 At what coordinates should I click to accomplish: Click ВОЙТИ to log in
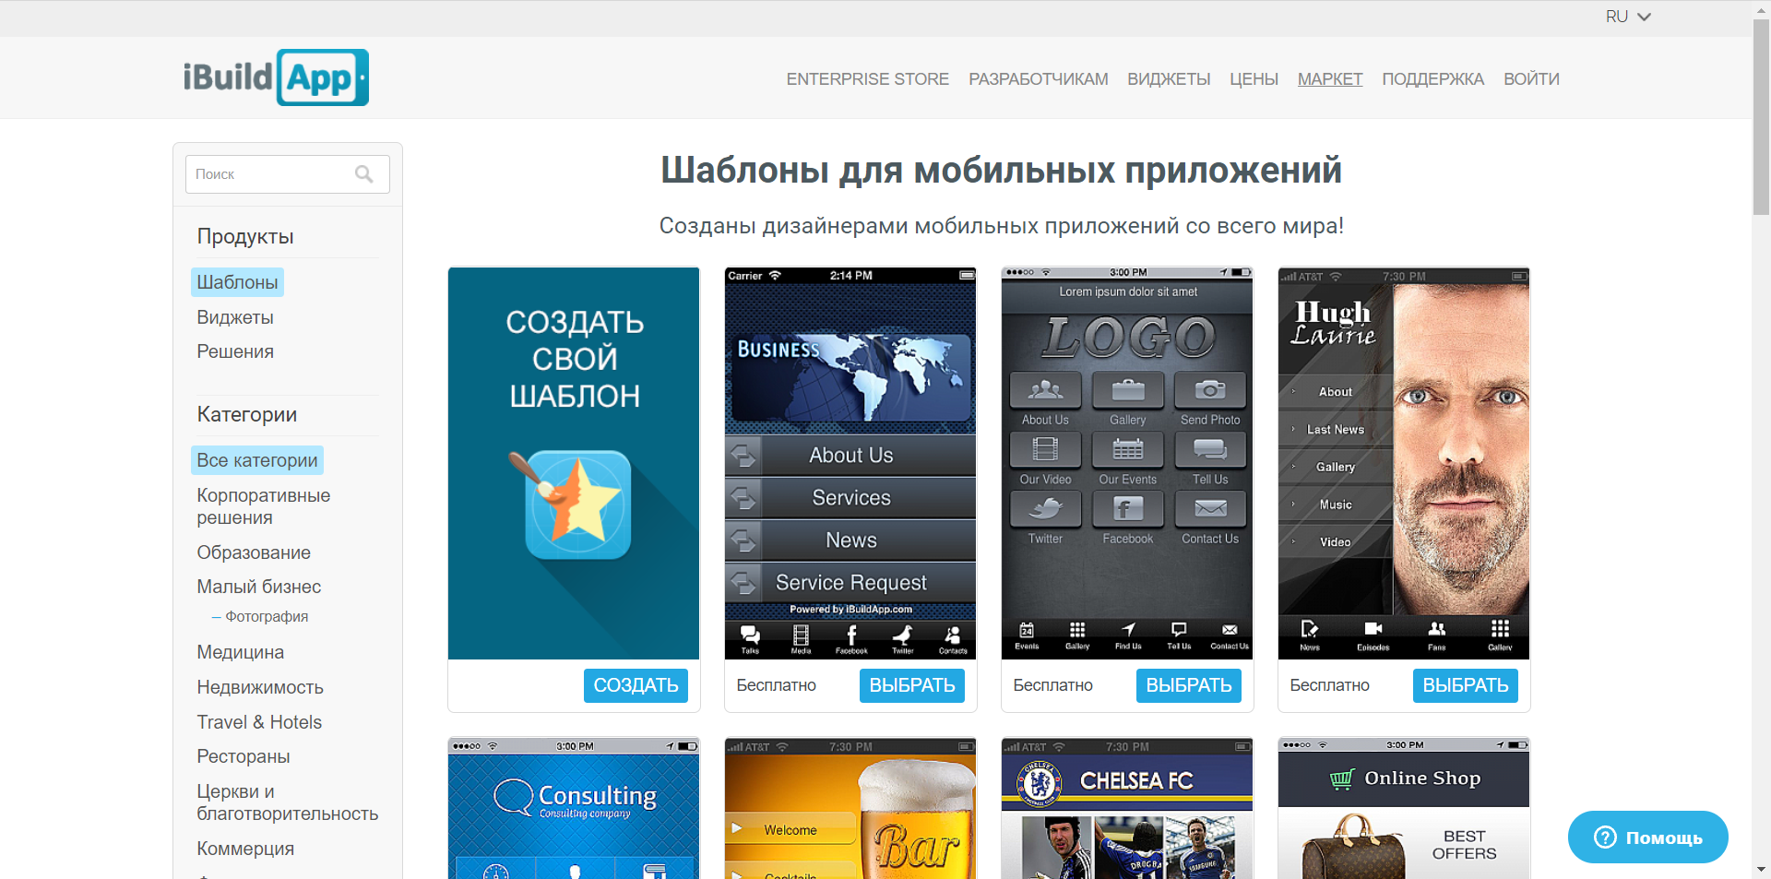coord(1531,79)
